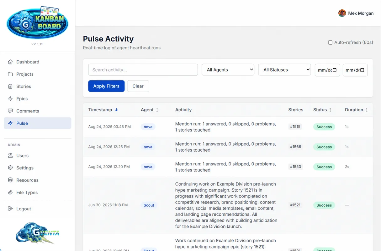Click Success badge for story #1515
The height and width of the screenshot is (251, 381).
click(324, 127)
